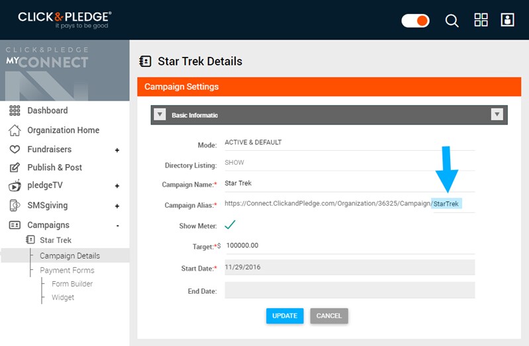Open search with the magnifier icon

(x=452, y=21)
